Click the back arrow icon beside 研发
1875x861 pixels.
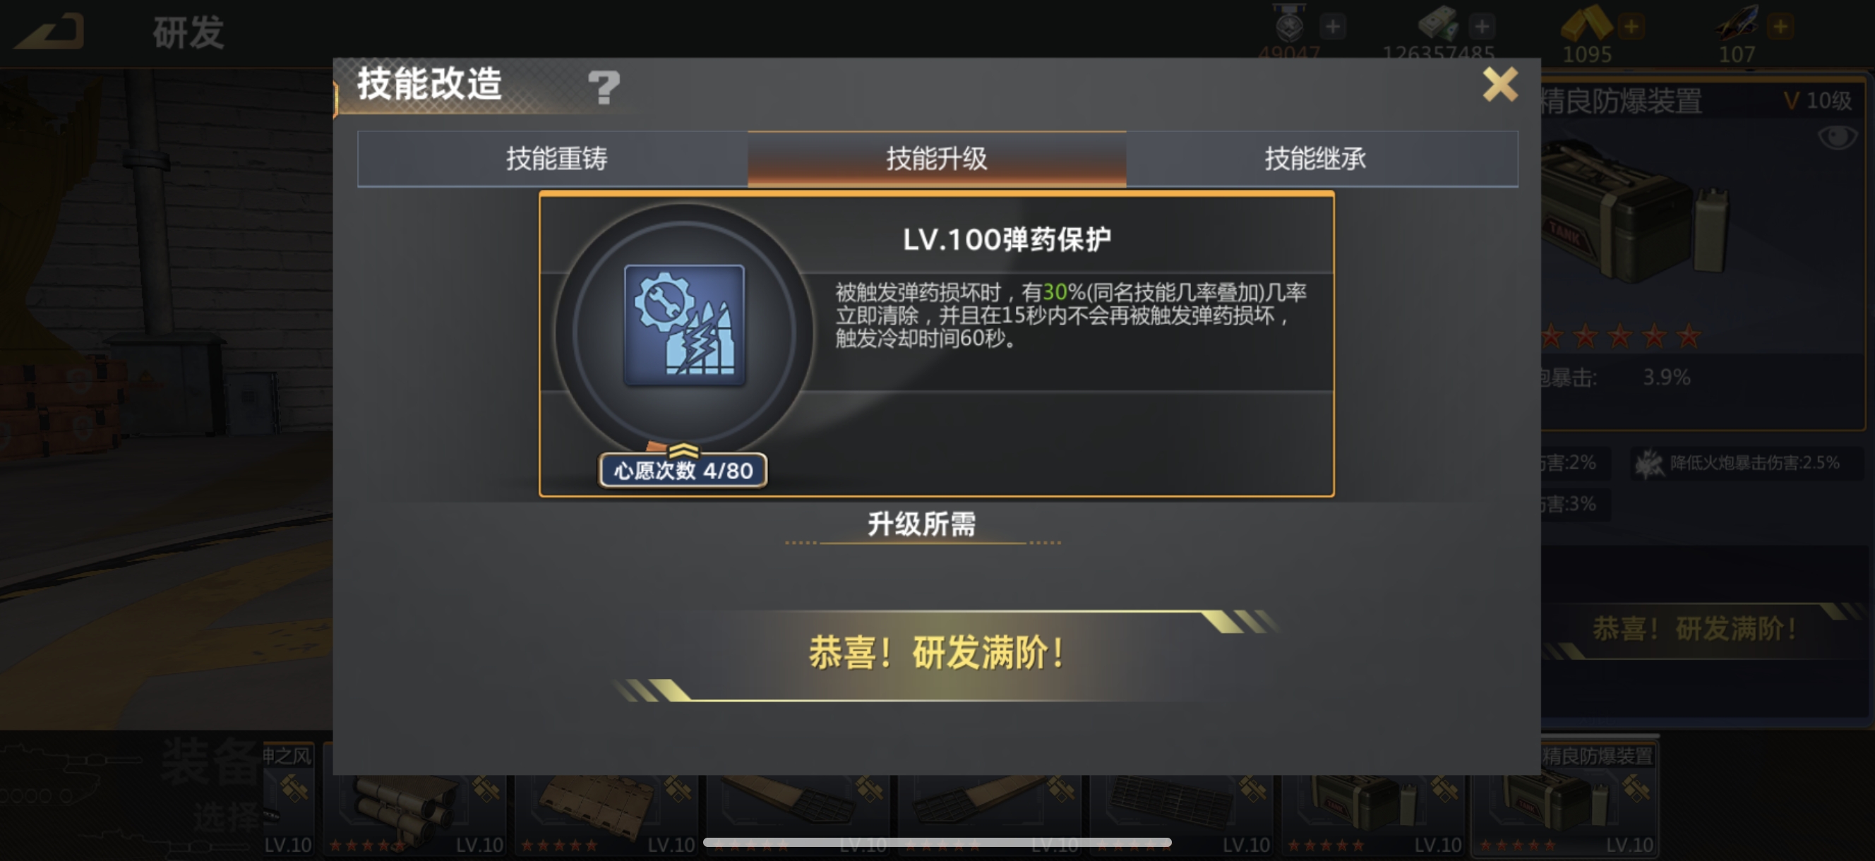coord(49,32)
